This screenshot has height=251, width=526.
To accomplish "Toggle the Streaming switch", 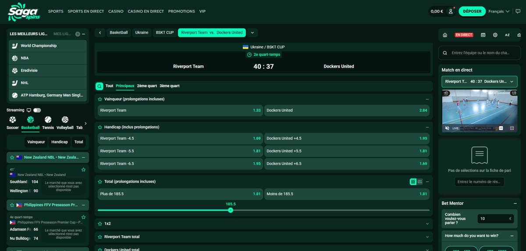I will (37, 110).
